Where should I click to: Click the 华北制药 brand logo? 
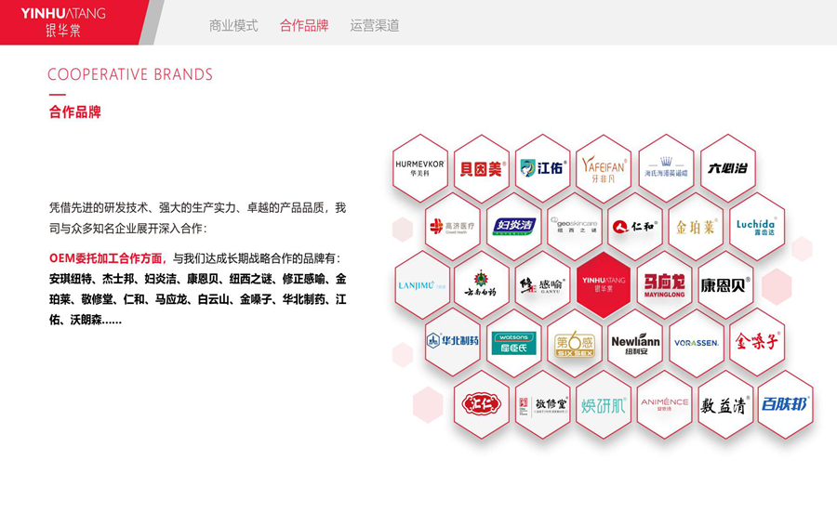453,342
